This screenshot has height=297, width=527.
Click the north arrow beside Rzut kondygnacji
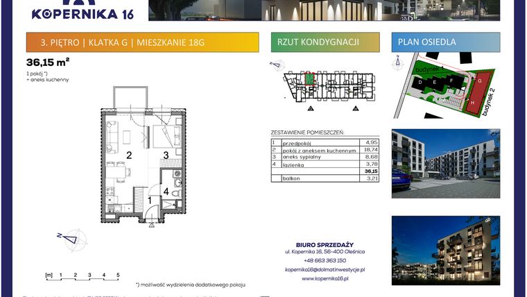[277, 65]
